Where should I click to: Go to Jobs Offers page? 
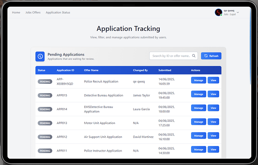(x=33, y=12)
